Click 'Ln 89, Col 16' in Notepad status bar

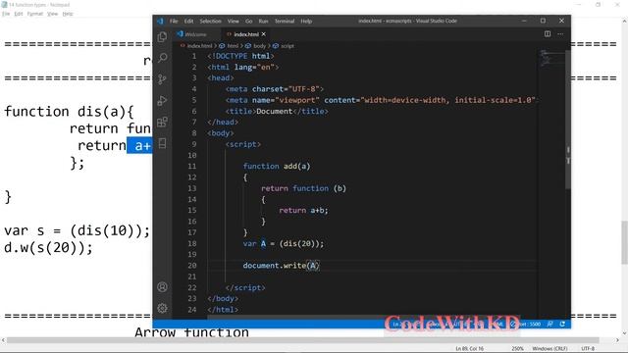469,349
